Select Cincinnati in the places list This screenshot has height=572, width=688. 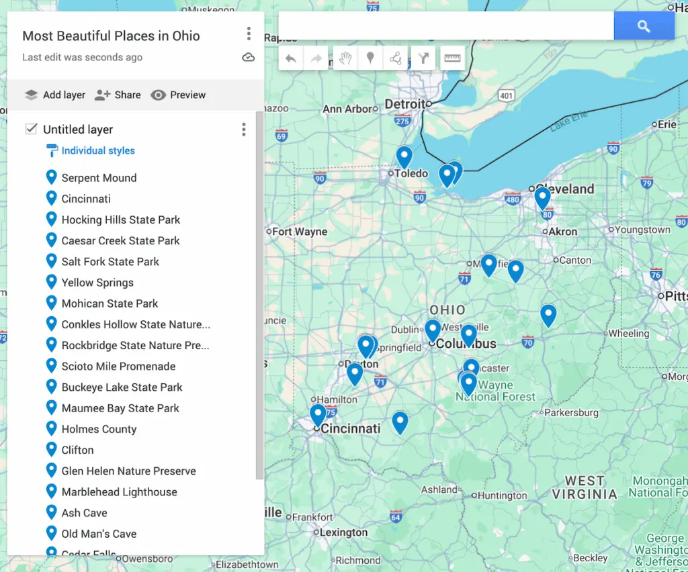86,199
